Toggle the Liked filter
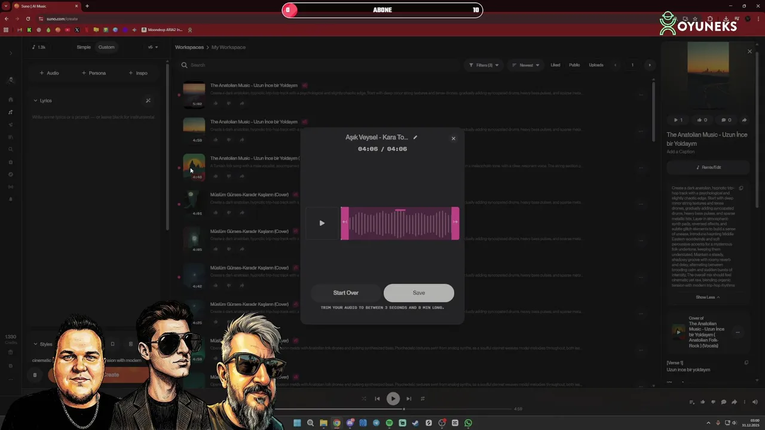Screen dimensions: 765x430 click(555, 65)
